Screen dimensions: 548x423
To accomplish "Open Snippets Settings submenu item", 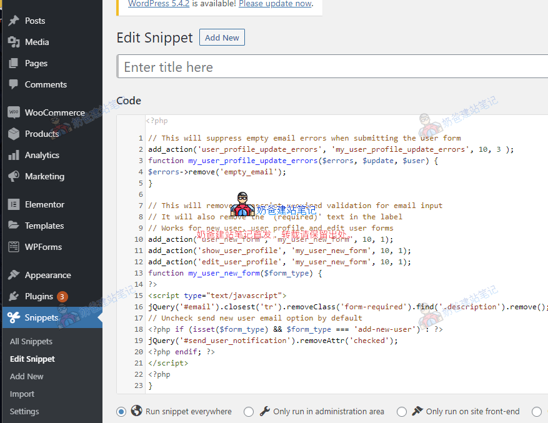I will [x=24, y=411].
